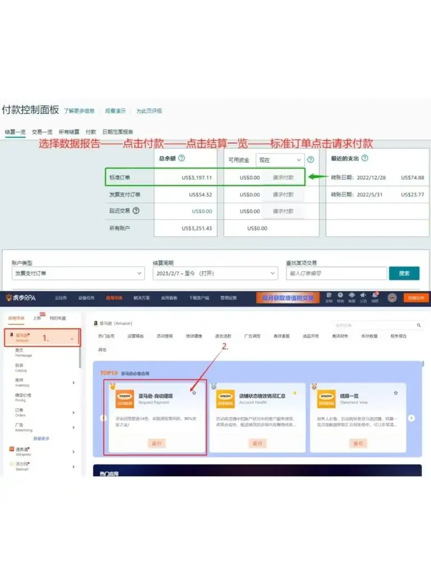Open 应用市场 in RPA navigation bar
Screen dimensions: 431x575
coord(114,298)
